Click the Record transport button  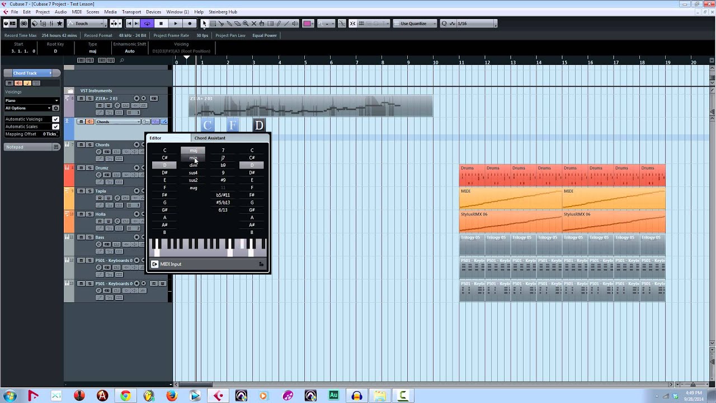tap(190, 24)
